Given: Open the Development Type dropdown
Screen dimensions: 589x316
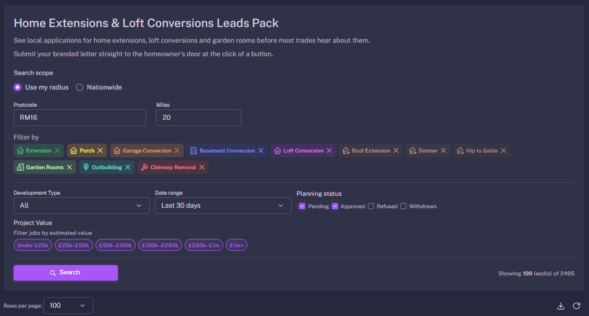Looking at the screenshot, I should coord(81,206).
